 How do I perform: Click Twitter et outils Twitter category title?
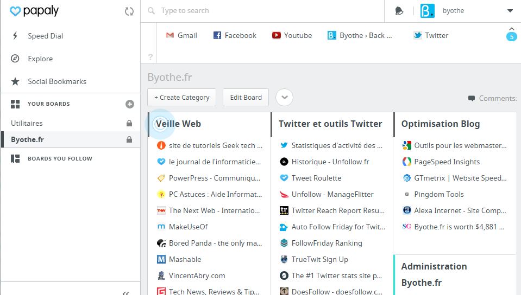click(x=330, y=124)
